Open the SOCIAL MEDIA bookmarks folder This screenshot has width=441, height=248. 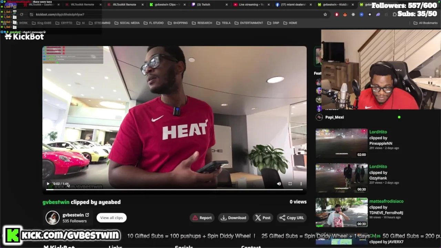coord(127,23)
